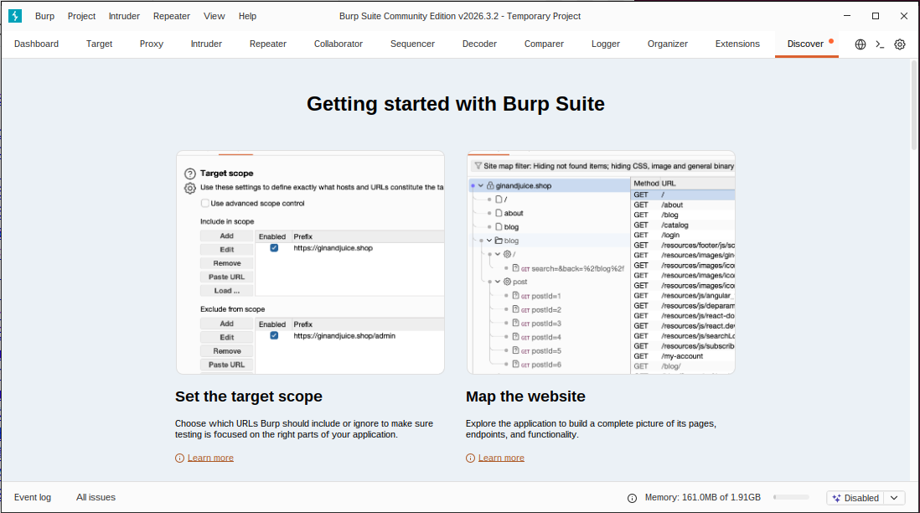Open the Event log
The image size is (920, 513).
pos(33,497)
